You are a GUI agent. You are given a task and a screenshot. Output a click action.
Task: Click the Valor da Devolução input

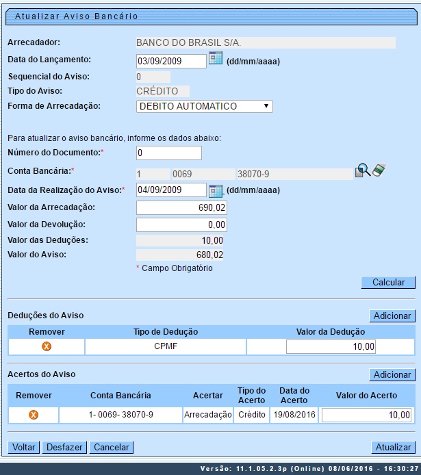click(181, 224)
